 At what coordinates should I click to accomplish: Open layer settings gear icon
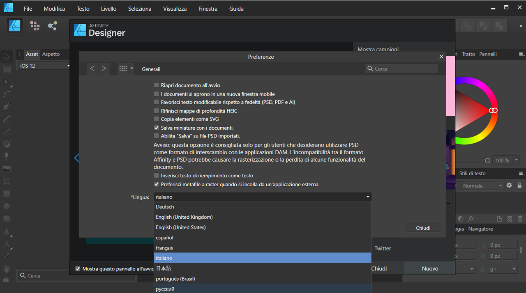pos(509,185)
